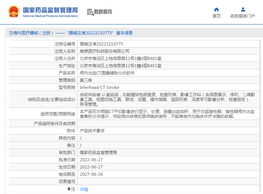This screenshot has width=263, height=194.
Task: Select the address in 生产地址 row
Action: click(x=121, y=66)
